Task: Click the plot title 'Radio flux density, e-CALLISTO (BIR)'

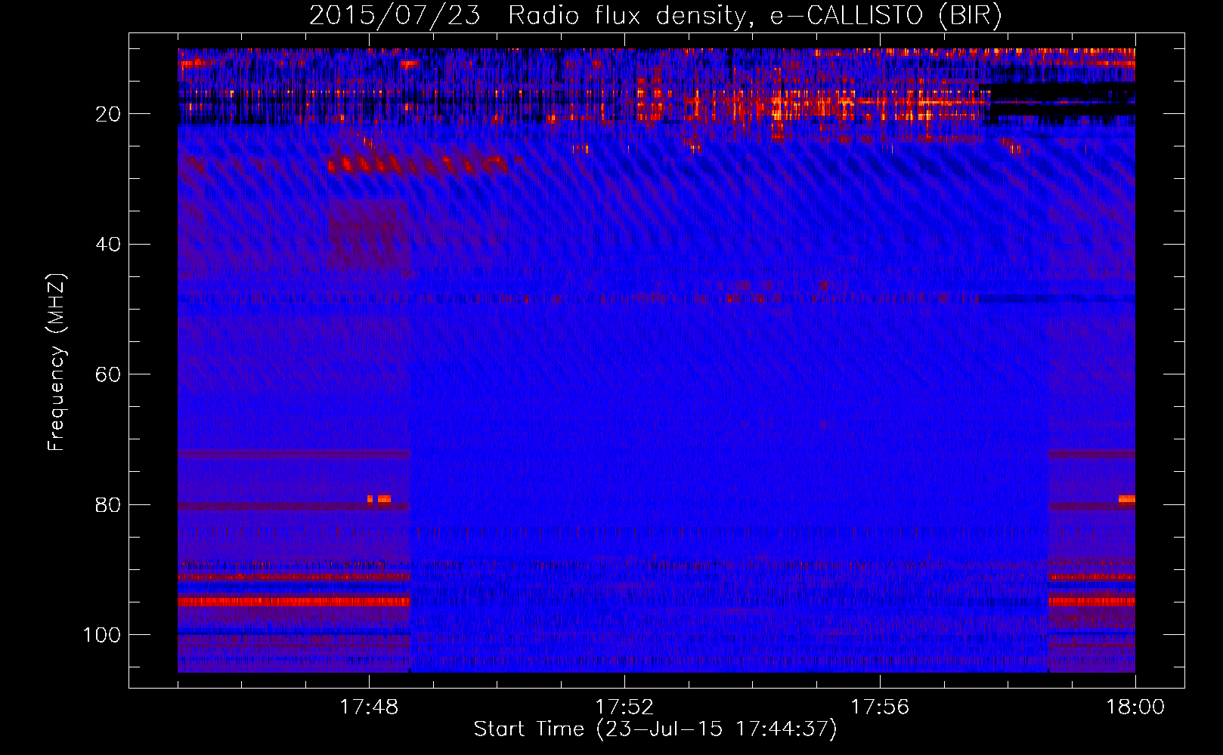Action: pos(755,16)
